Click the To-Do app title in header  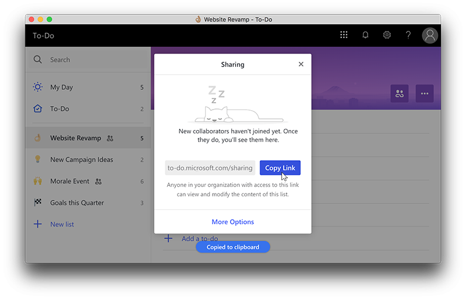click(x=43, y=36)
